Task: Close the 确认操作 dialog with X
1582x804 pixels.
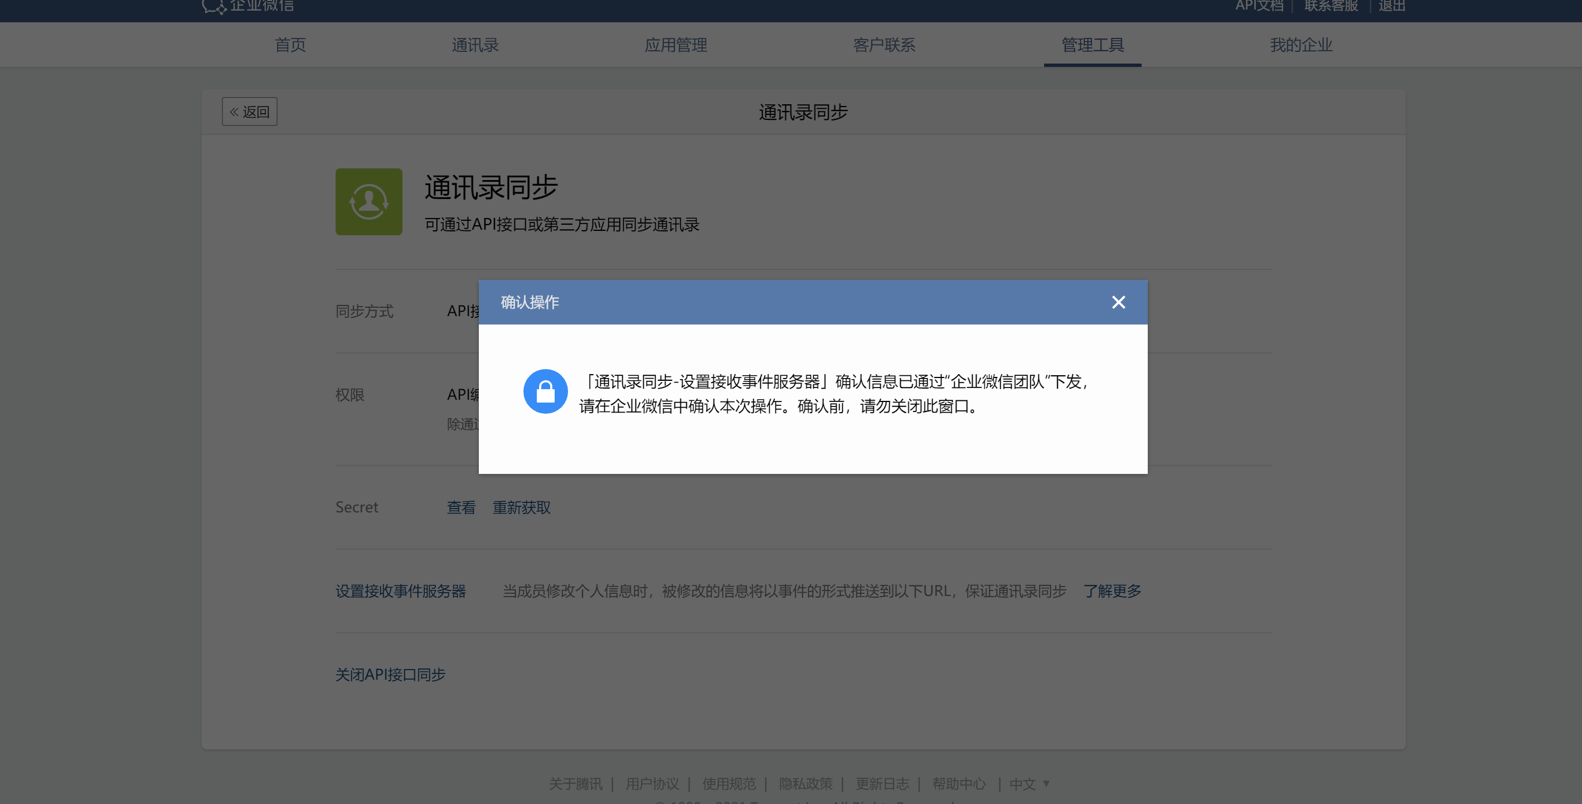Action: pos(1118,302)
